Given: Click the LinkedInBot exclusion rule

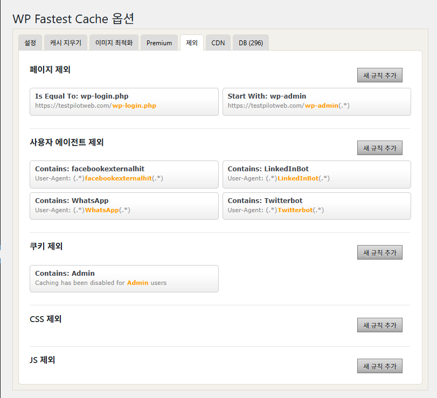Looking at the screenshot, I should 317,174.
